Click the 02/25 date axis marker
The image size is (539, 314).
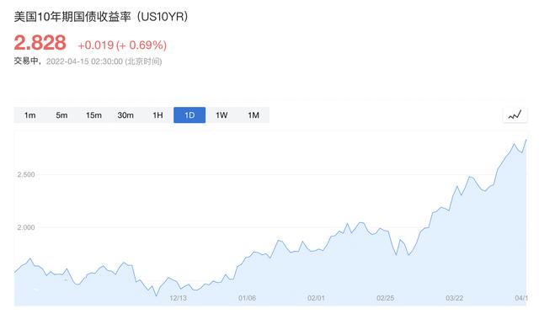[x=386, y=298]
